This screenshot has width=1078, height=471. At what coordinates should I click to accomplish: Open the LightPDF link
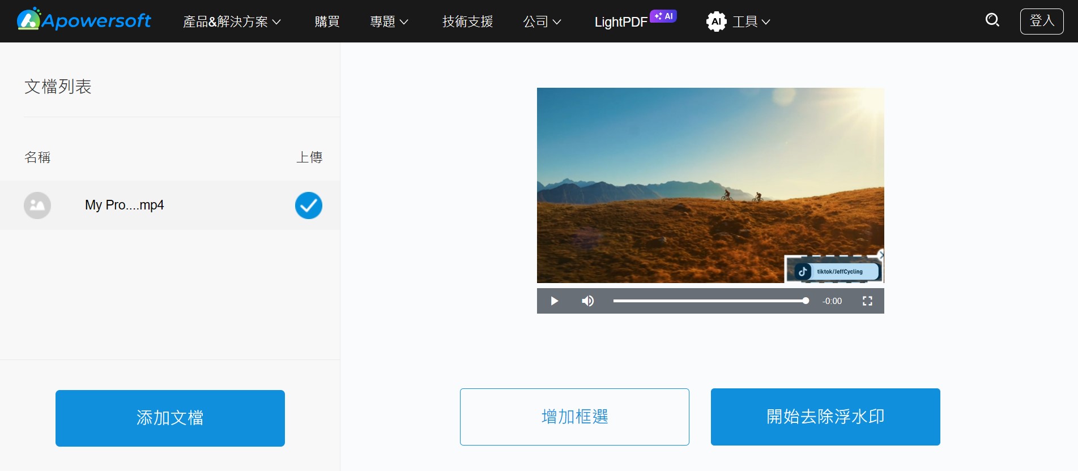click(621, 22)
